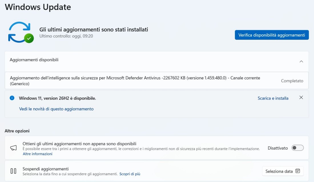Open the Seleziona data dropdown
Viewport: 314px width, 182px height.
click(x=283, y=171)
